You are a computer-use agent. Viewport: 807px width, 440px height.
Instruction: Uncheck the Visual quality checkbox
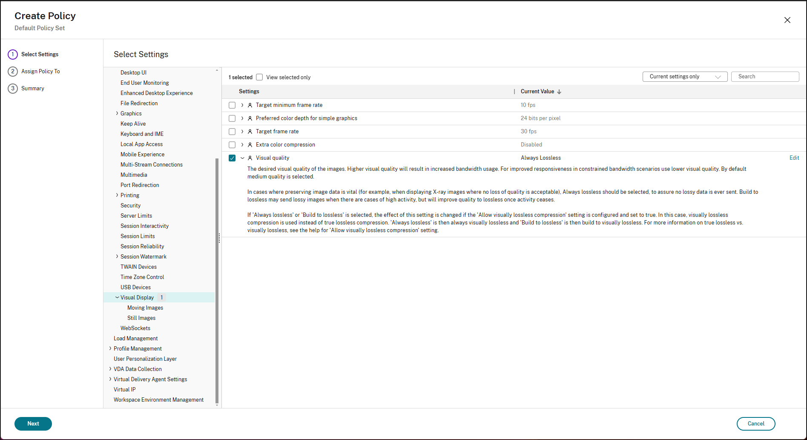[x=232, y=158]
